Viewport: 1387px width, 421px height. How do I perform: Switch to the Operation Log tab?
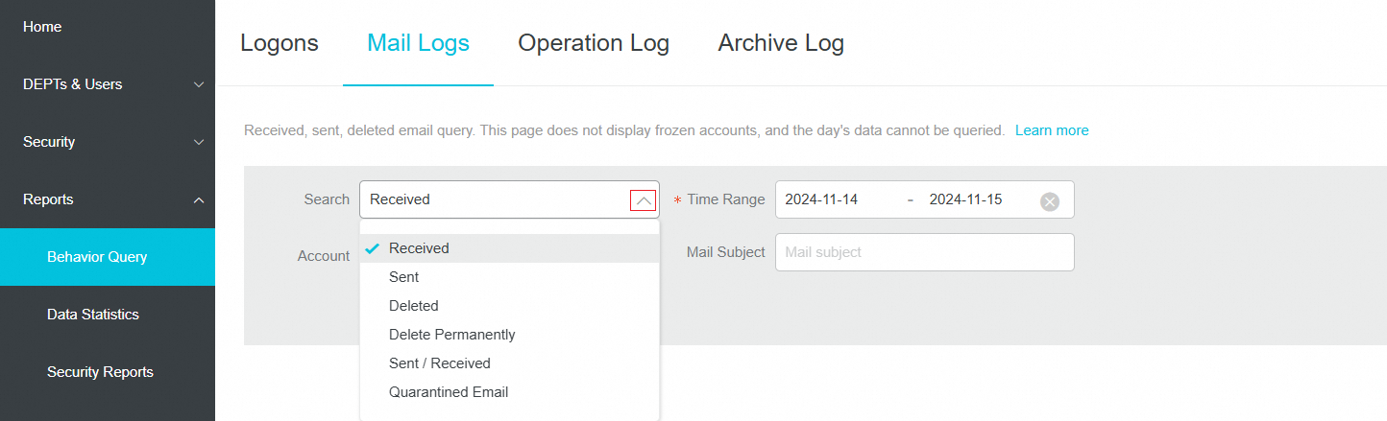(x=594, y=43)
